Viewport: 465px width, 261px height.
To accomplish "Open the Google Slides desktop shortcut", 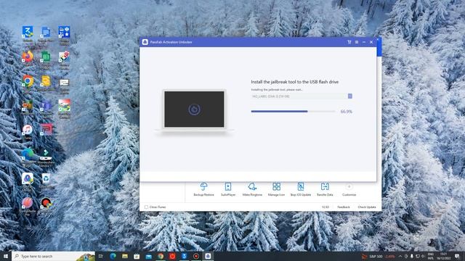I will click(x=46, y=81).
